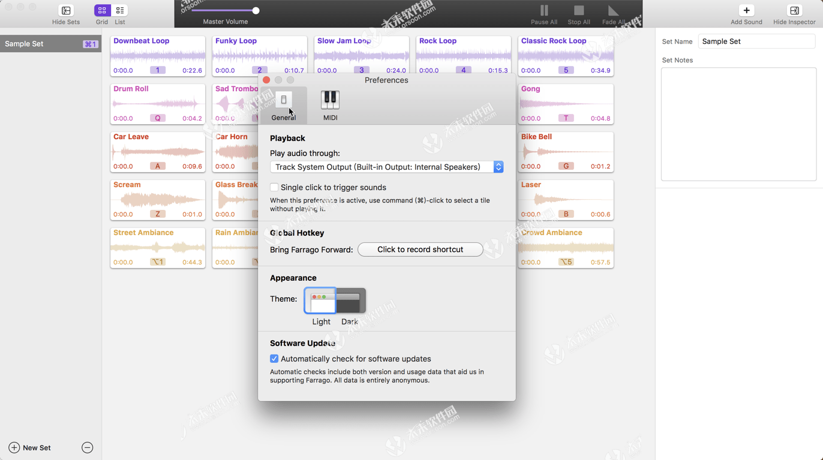The height and width of the screenshot is (460, 823).
Task: Select the Rock Loop tile
Action: click(464, 56)
